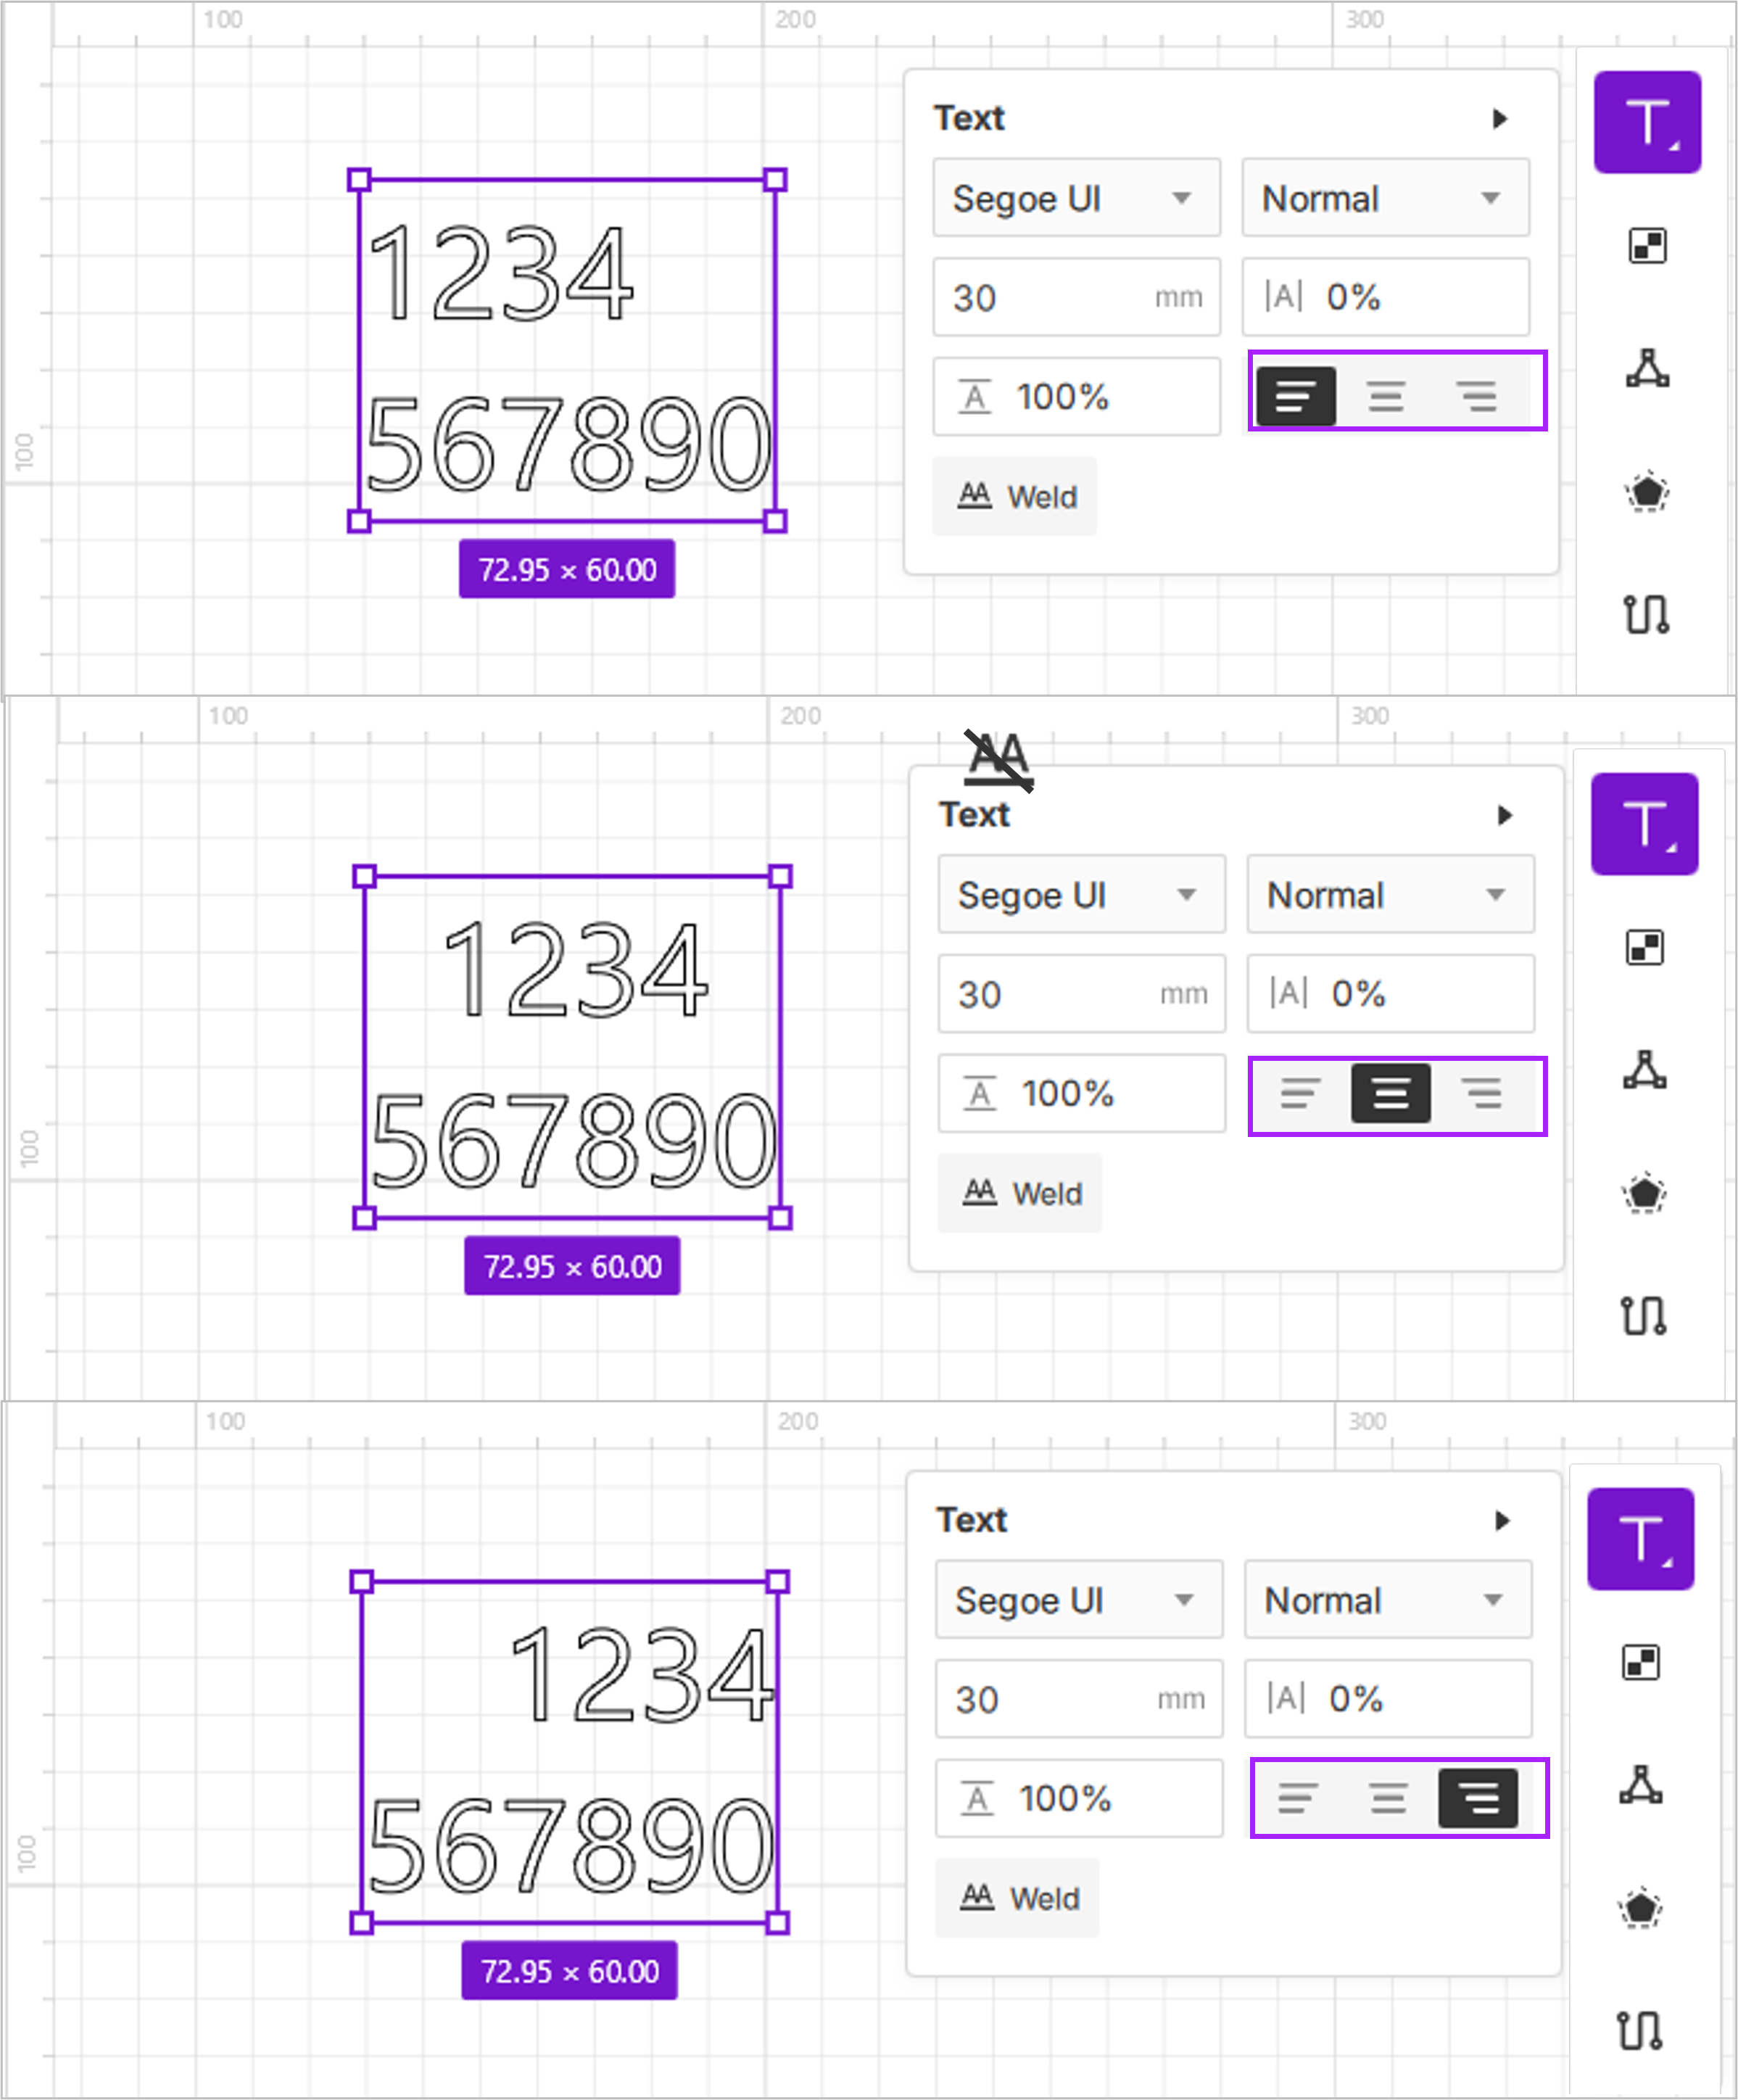
Task: Click the triangle node tool in bottom panel
Action: pyautogui.click(x=1641, y=1786)
